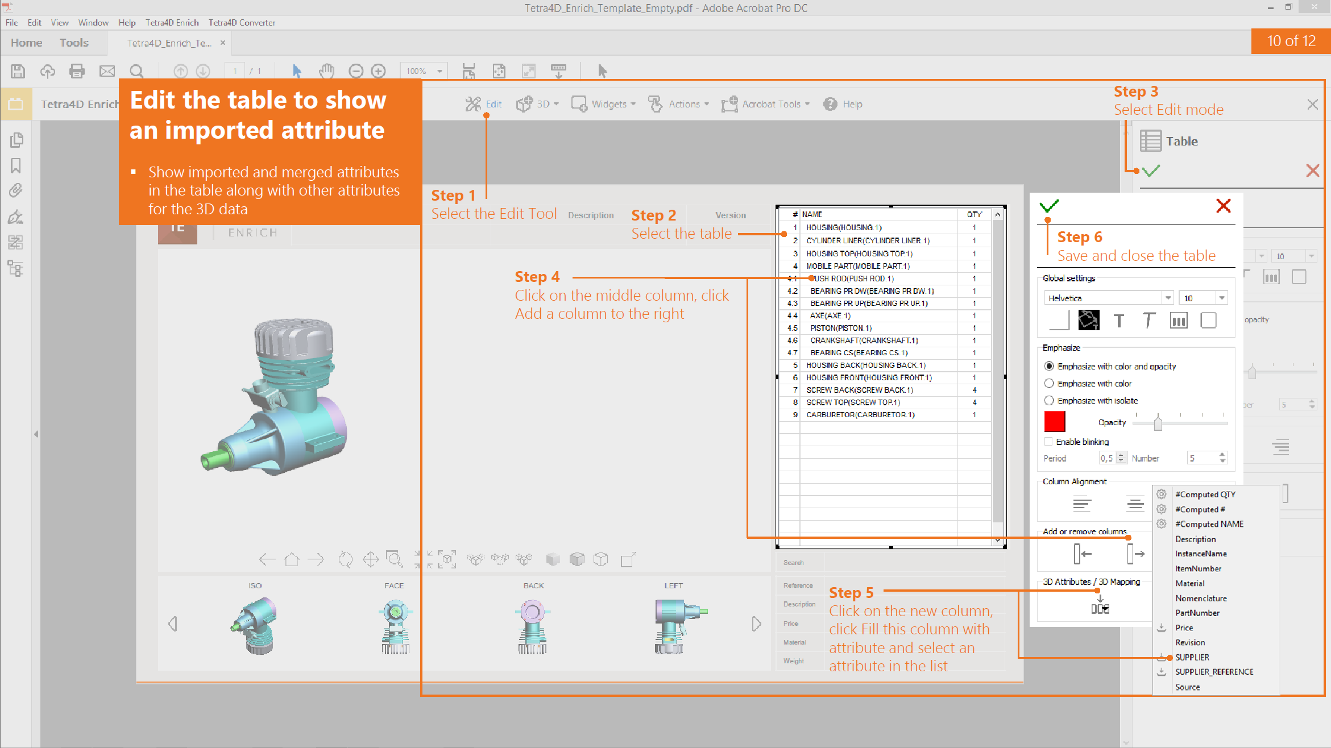This screenshot has height=748, width=1331.
Task: Open the Tetra4D Enrich menu
Action: click(x=172, y=23)
